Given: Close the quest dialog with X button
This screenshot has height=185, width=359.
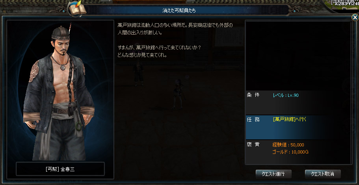Looking at the screenshot, I should pyautogui.click(x=355, y=18).
